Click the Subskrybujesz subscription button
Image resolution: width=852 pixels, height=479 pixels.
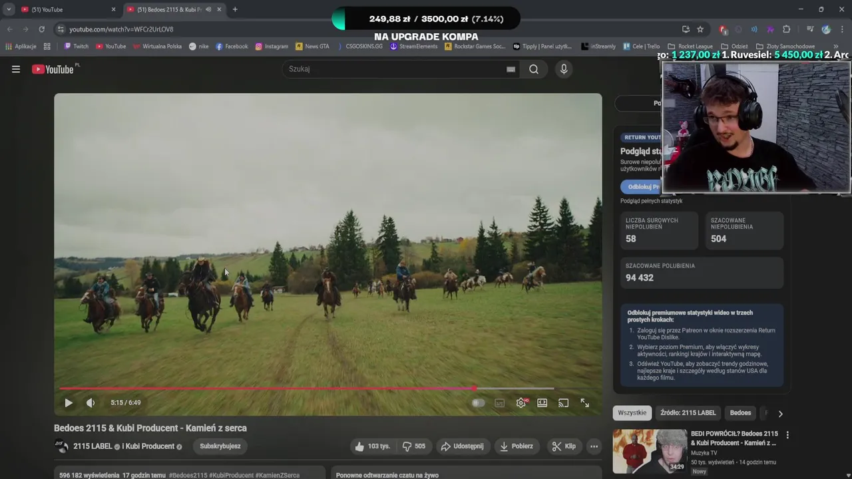click(x=220, y=446)
